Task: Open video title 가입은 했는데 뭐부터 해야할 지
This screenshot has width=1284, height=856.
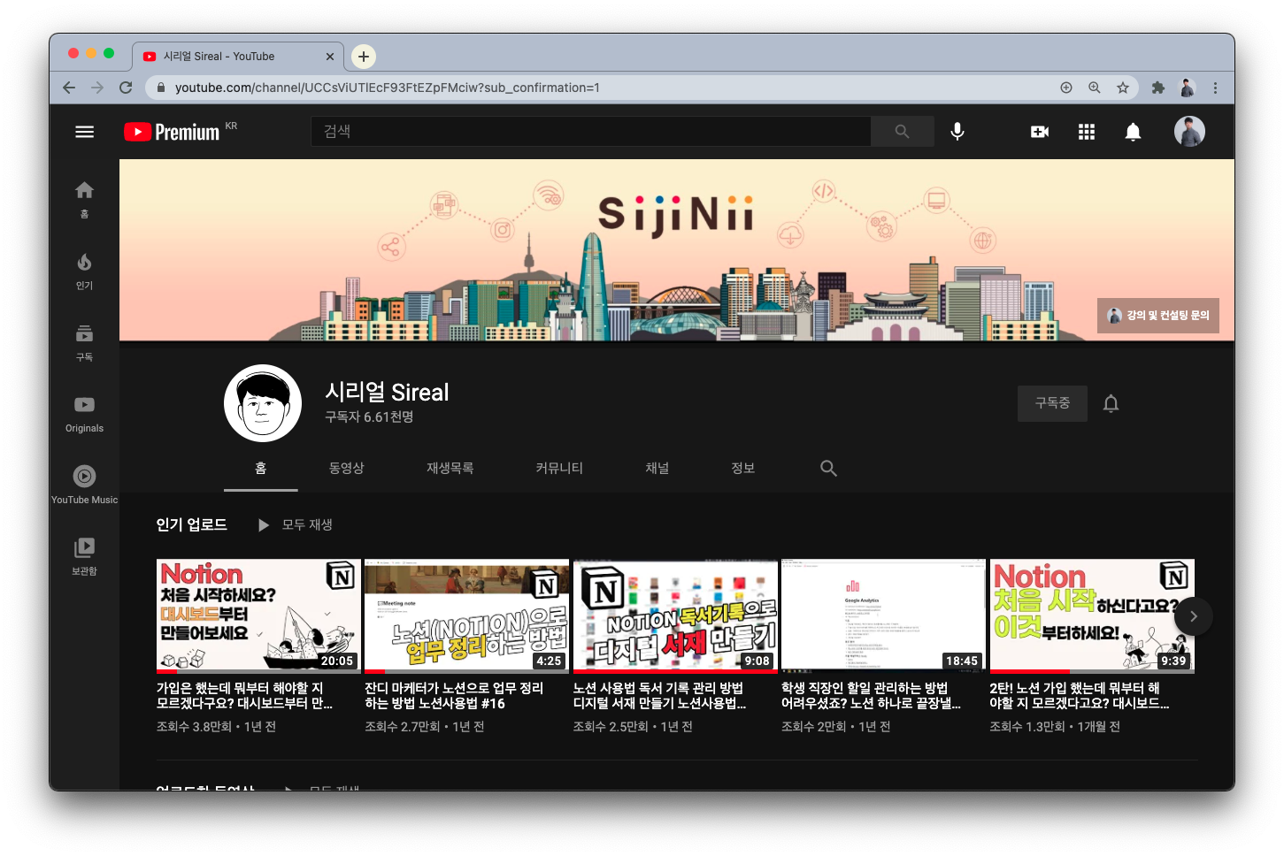Action: pyautogui.click(x=245, y=696)
